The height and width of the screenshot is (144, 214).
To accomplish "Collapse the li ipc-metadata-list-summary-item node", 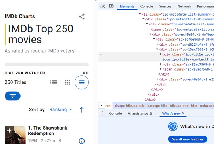I will (x=139, y=14).
